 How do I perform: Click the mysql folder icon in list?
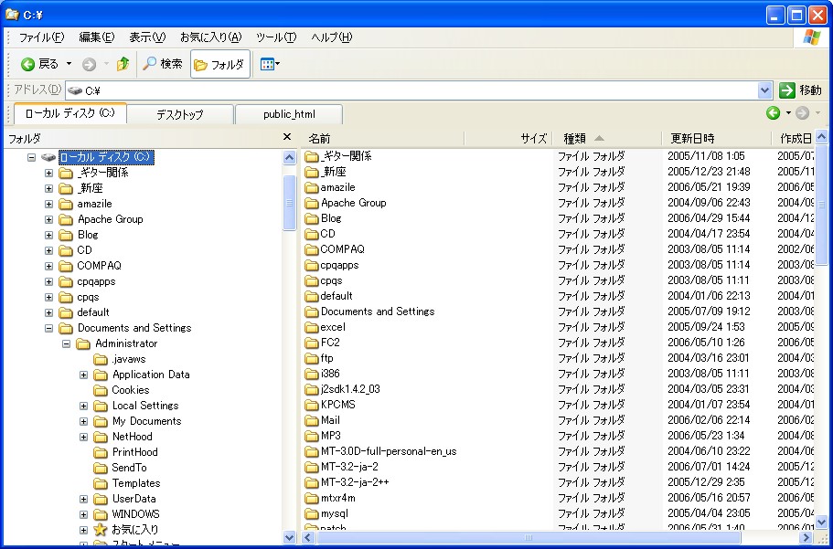click(x=311, y=513)
